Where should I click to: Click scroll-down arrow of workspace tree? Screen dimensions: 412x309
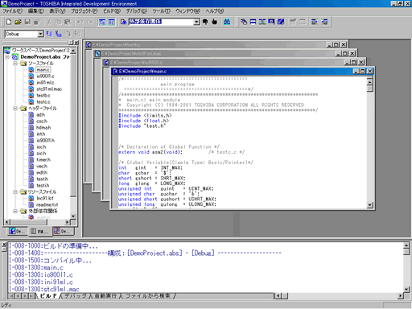click(73, 216)
